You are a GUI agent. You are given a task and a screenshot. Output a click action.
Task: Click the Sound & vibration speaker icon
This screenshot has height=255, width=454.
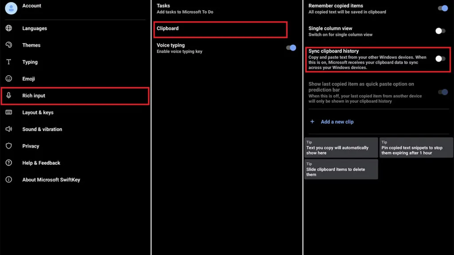pyautogui.click(x=9, y=129)
